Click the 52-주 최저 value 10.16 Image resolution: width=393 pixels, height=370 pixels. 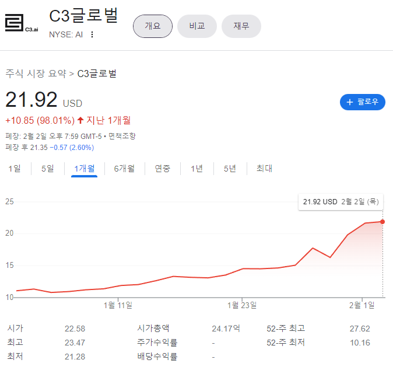360,343
